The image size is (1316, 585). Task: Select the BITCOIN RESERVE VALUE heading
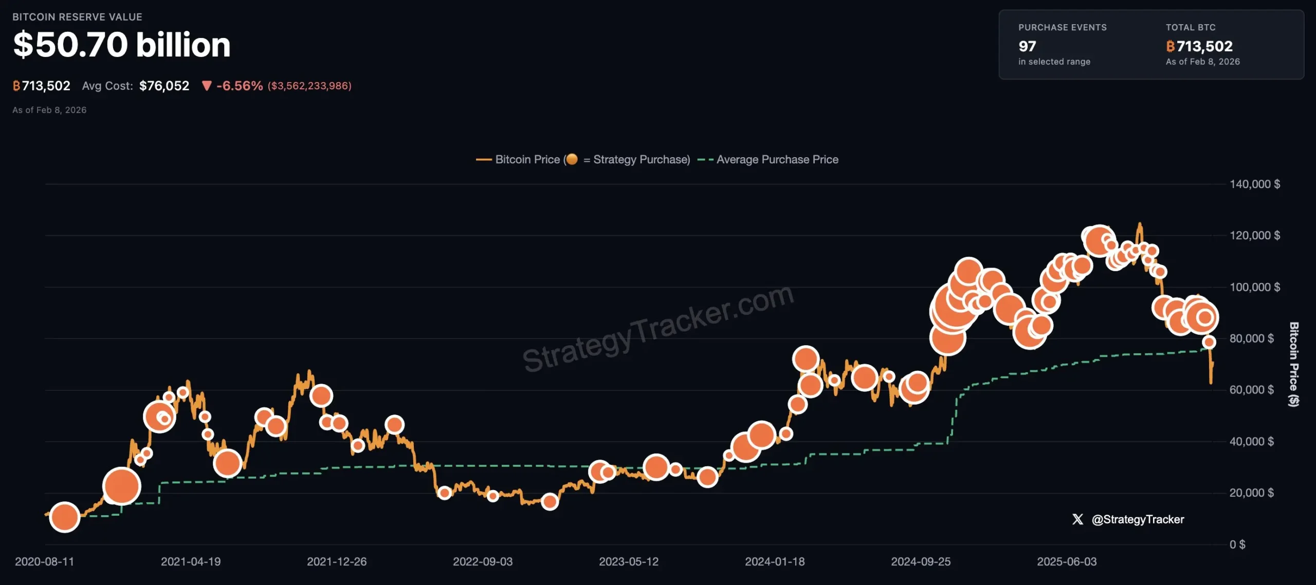pos(77,16)
